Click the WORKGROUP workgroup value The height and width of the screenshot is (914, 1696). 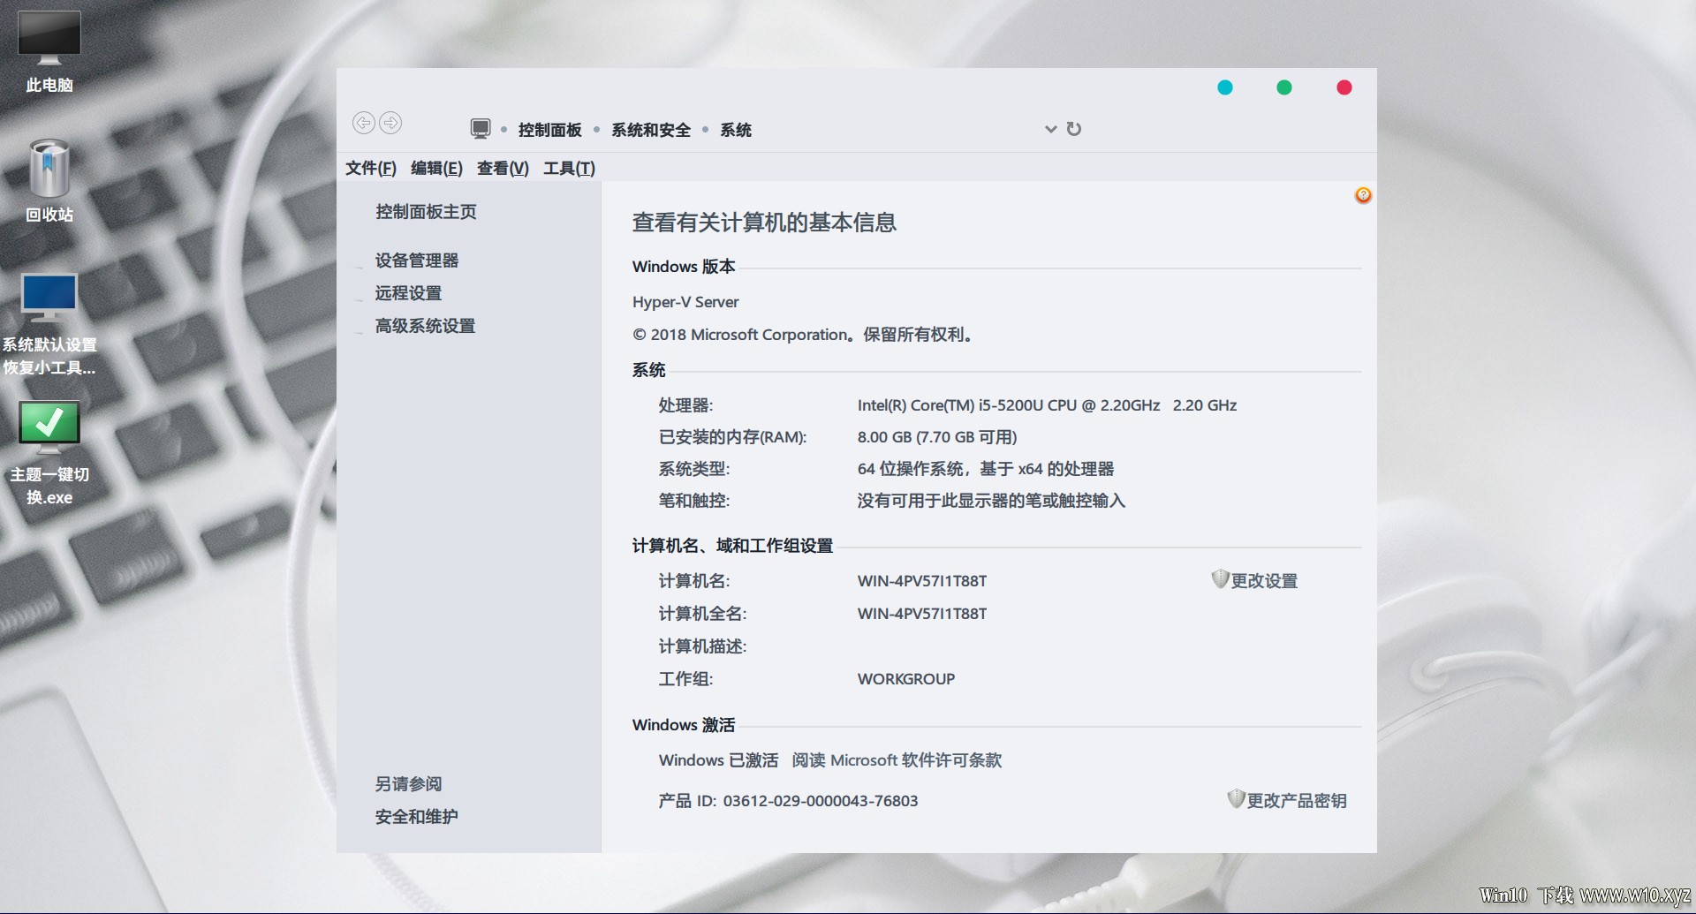pos(906,679)
